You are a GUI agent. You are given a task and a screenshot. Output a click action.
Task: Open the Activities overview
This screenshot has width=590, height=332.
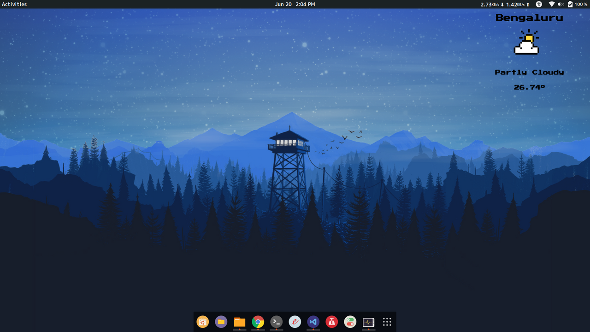[x=14, y=4]
